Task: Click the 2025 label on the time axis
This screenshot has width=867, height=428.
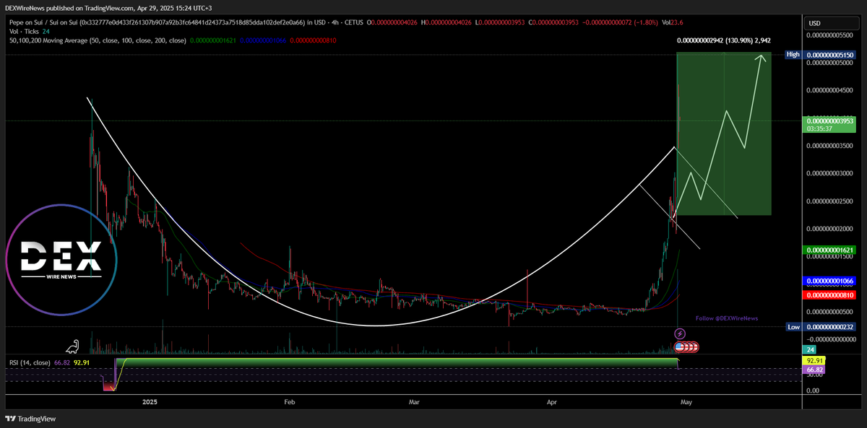Action: click(150, 401)
